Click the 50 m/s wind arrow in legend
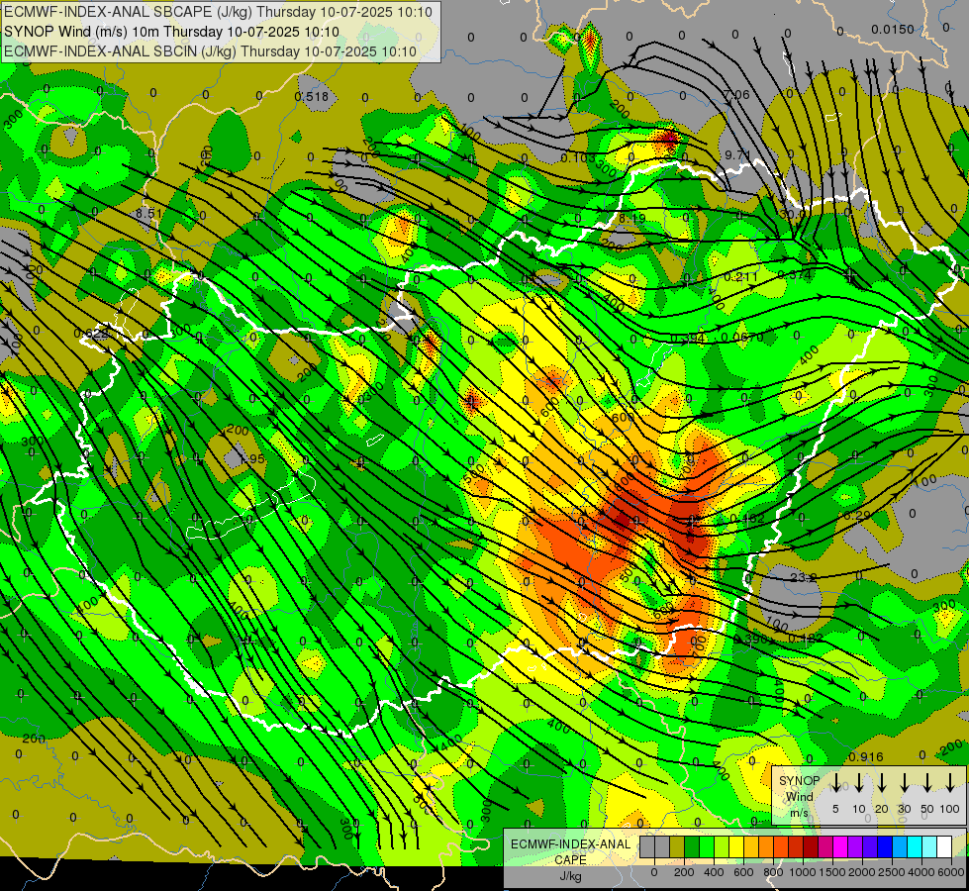Image resolution: width=969 pixels, height=891 pixels. 927,783
